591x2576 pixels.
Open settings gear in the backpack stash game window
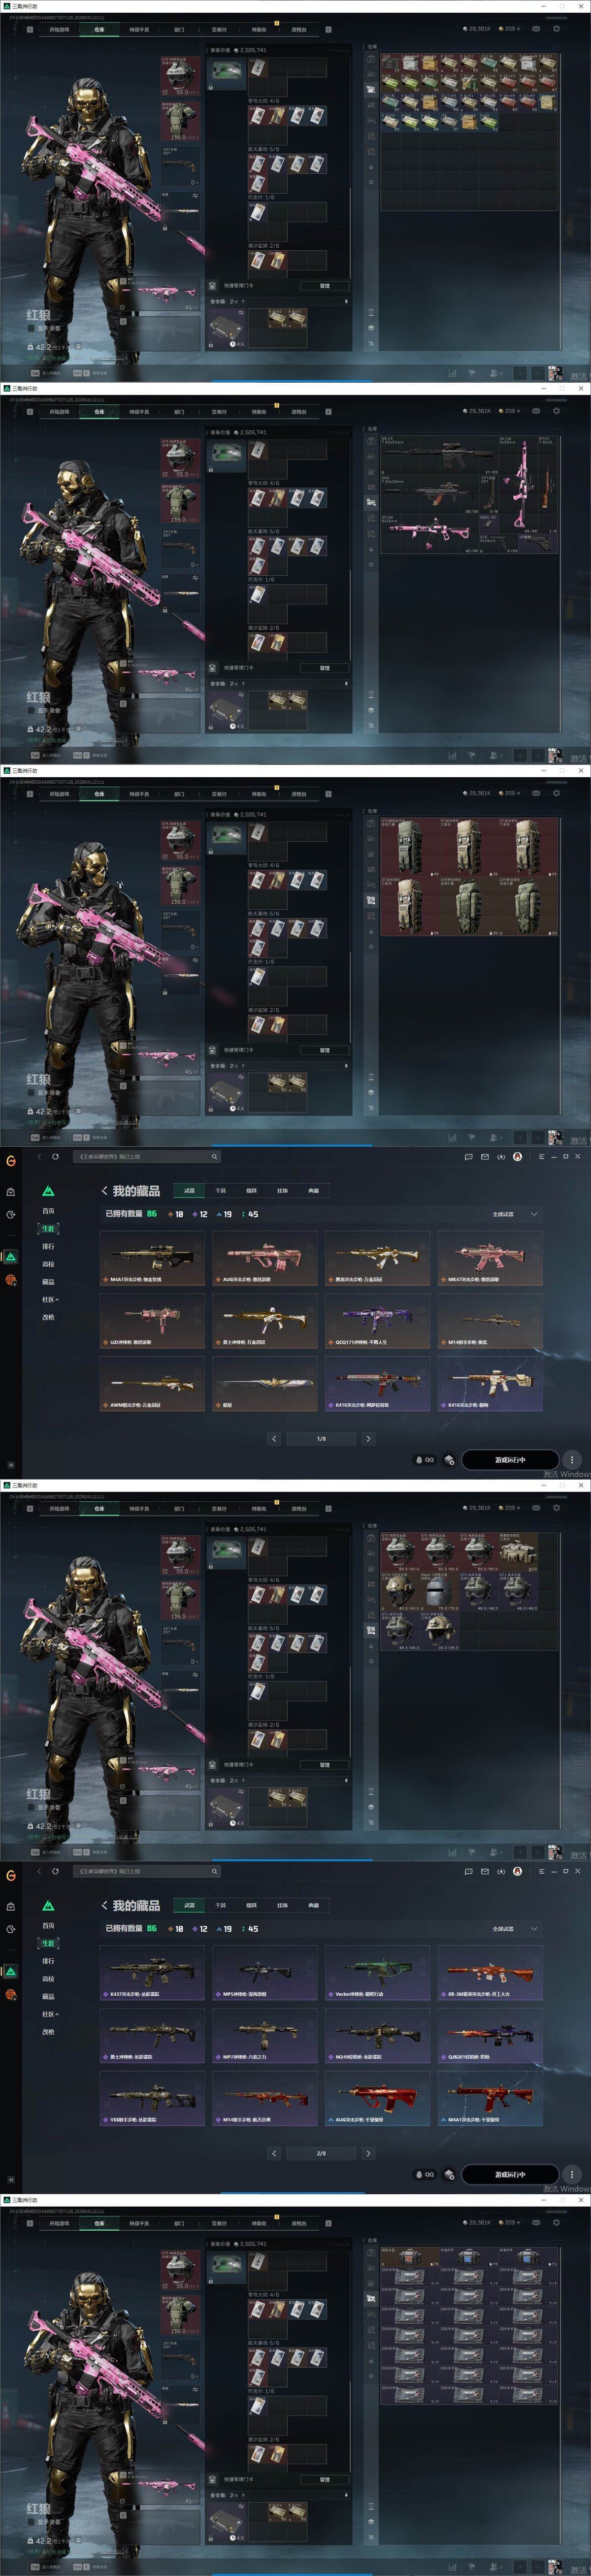(557, 794)
